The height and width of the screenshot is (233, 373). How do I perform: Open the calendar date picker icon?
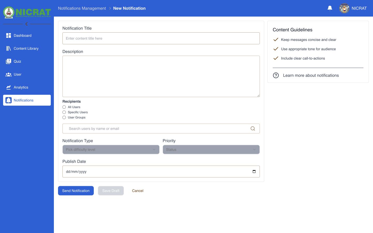point(254,172)
